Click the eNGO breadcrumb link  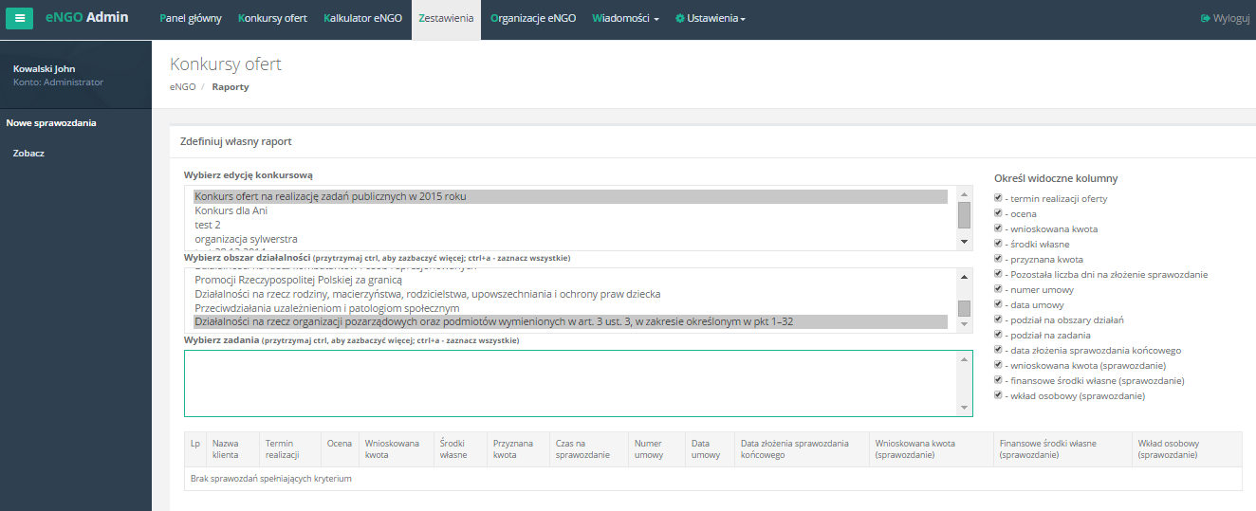pyautogui.click(x=183, y=86)
